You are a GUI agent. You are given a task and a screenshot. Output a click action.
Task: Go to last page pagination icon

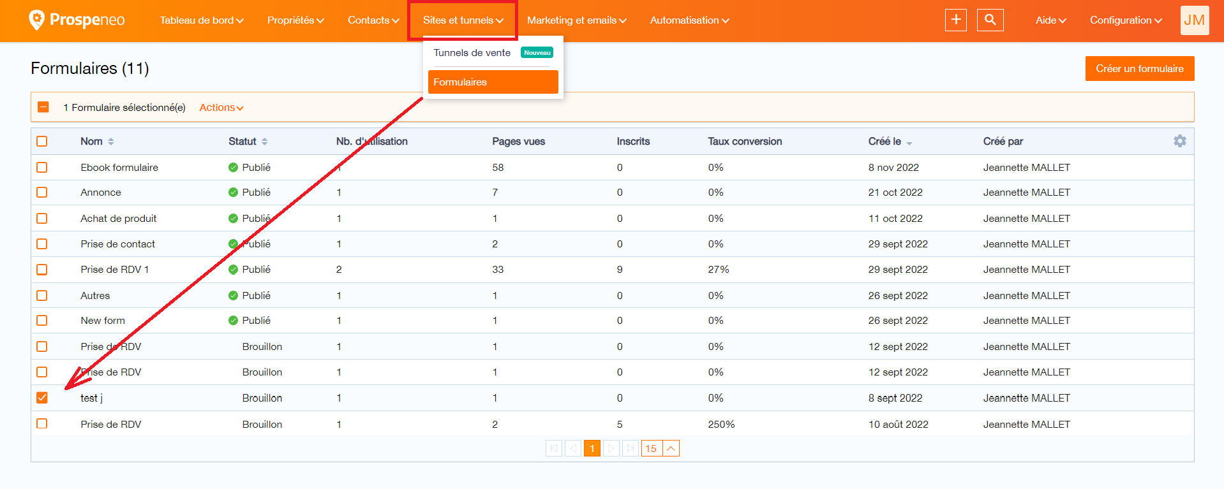(x=630, y=448)
